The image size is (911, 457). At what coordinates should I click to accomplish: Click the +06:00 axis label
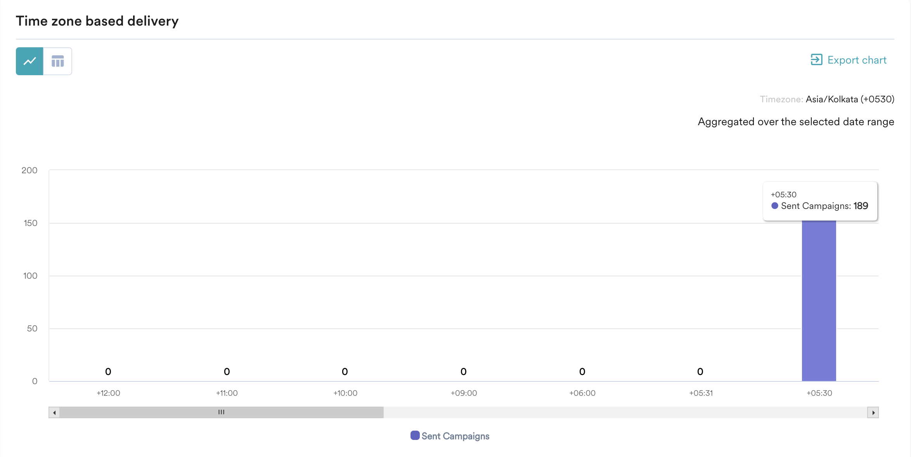tap(582, 393)
